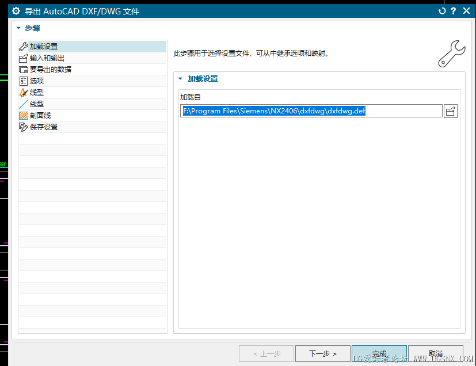Go to the 保存设置 step

(x=92, y=127)
